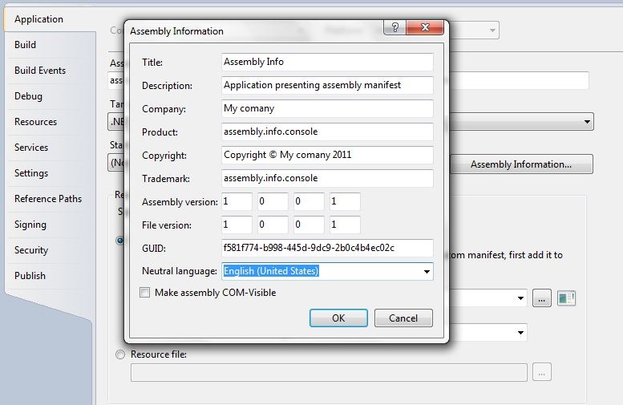Click into the Company text field

(x=326, y=108)
